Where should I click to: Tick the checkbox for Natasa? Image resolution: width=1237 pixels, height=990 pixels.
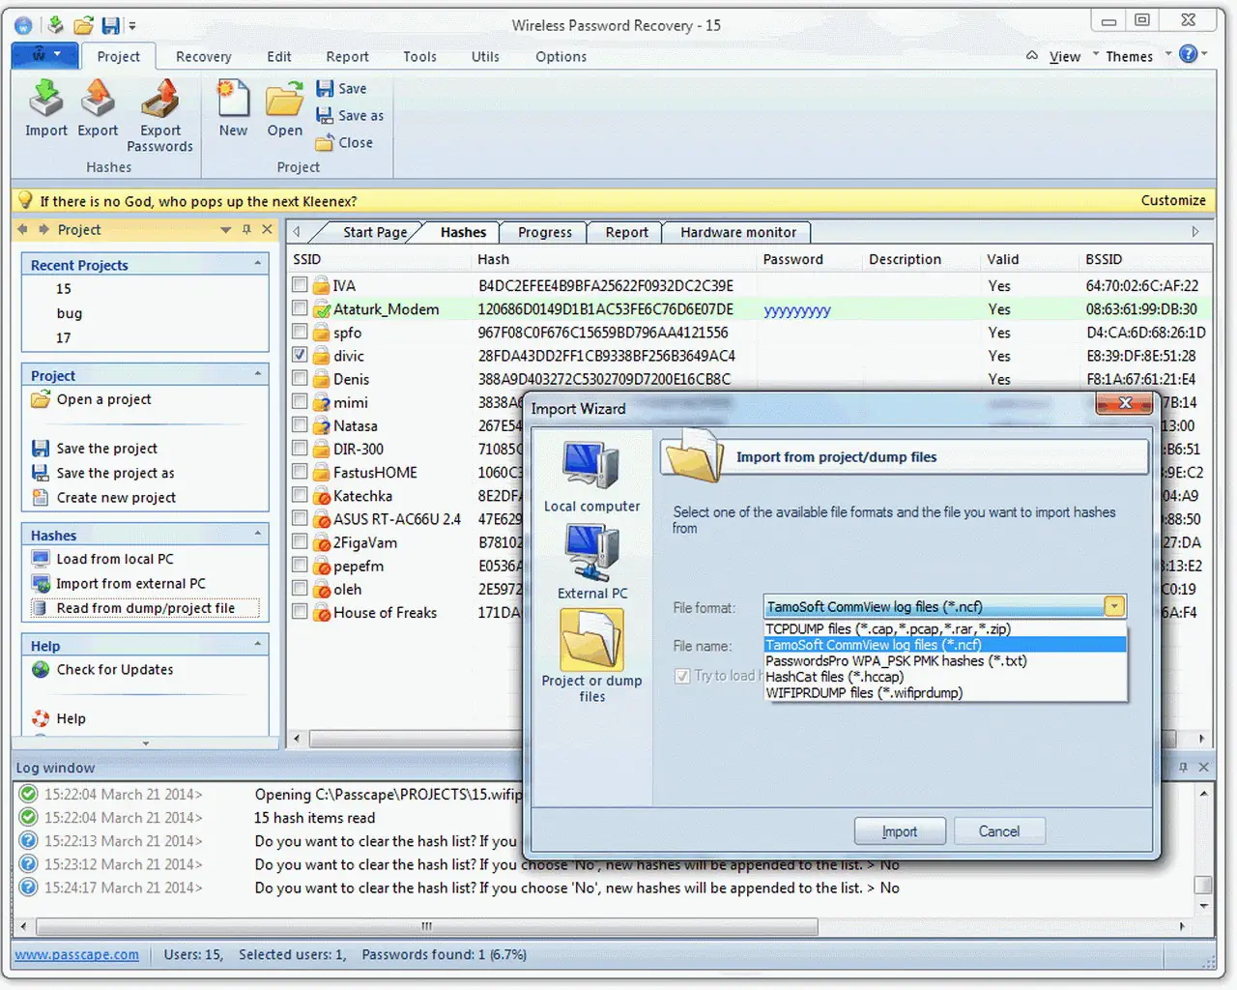tap(301, 425)
